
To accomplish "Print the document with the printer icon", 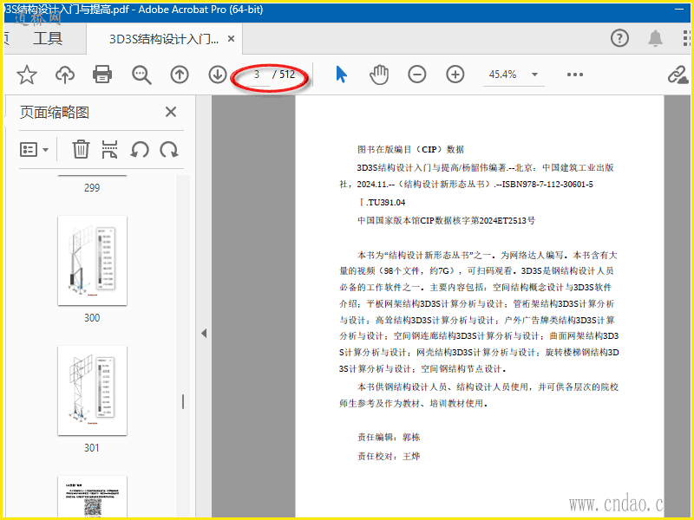I will 102,75.
